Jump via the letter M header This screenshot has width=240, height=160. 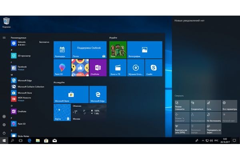[12, 75]
